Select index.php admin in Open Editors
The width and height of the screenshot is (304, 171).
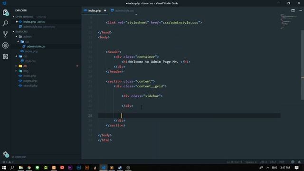47,22
